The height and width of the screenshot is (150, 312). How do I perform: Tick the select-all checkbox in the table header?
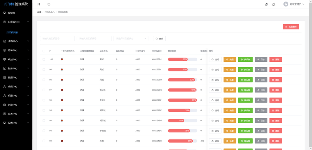pos(44,51)
